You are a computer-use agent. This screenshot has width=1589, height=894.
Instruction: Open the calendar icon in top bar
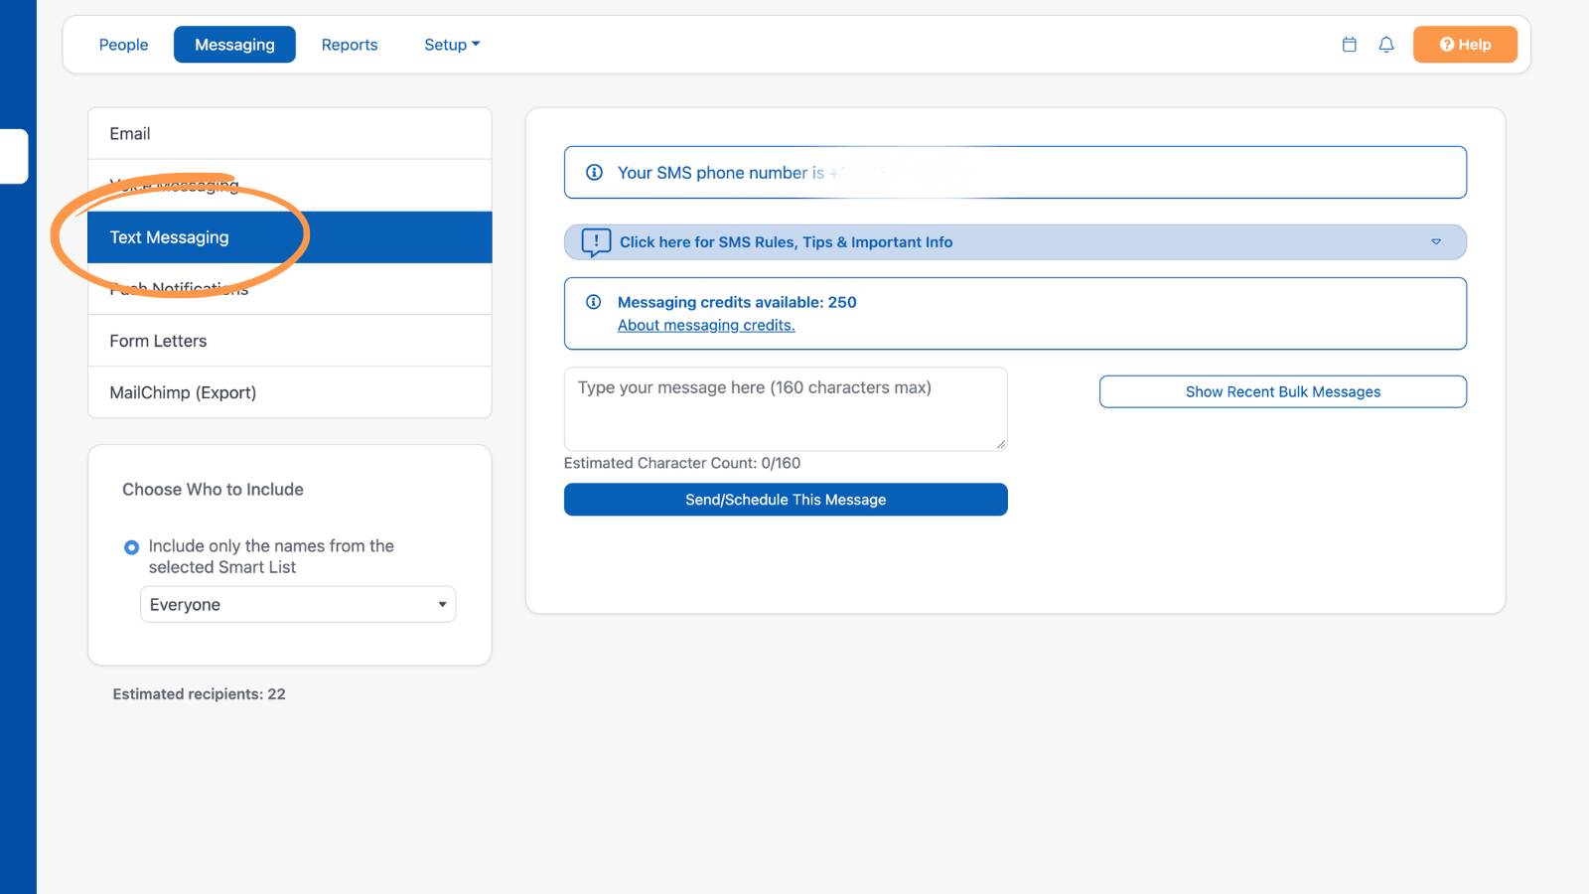tap(1349, 45)
